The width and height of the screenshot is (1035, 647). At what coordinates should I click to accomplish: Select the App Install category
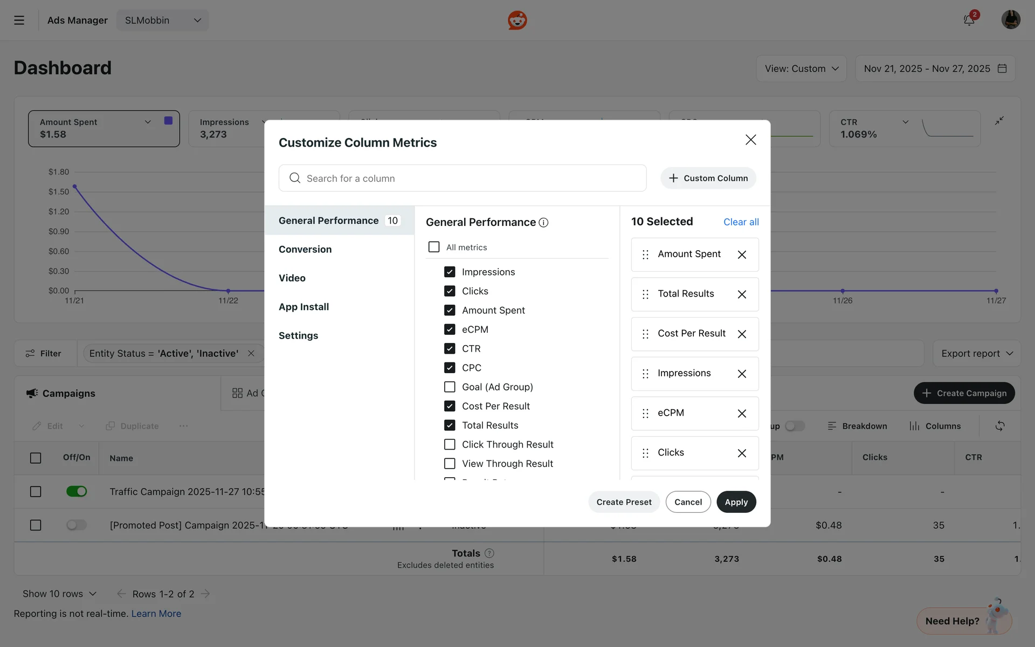click(x=303, y=307)
